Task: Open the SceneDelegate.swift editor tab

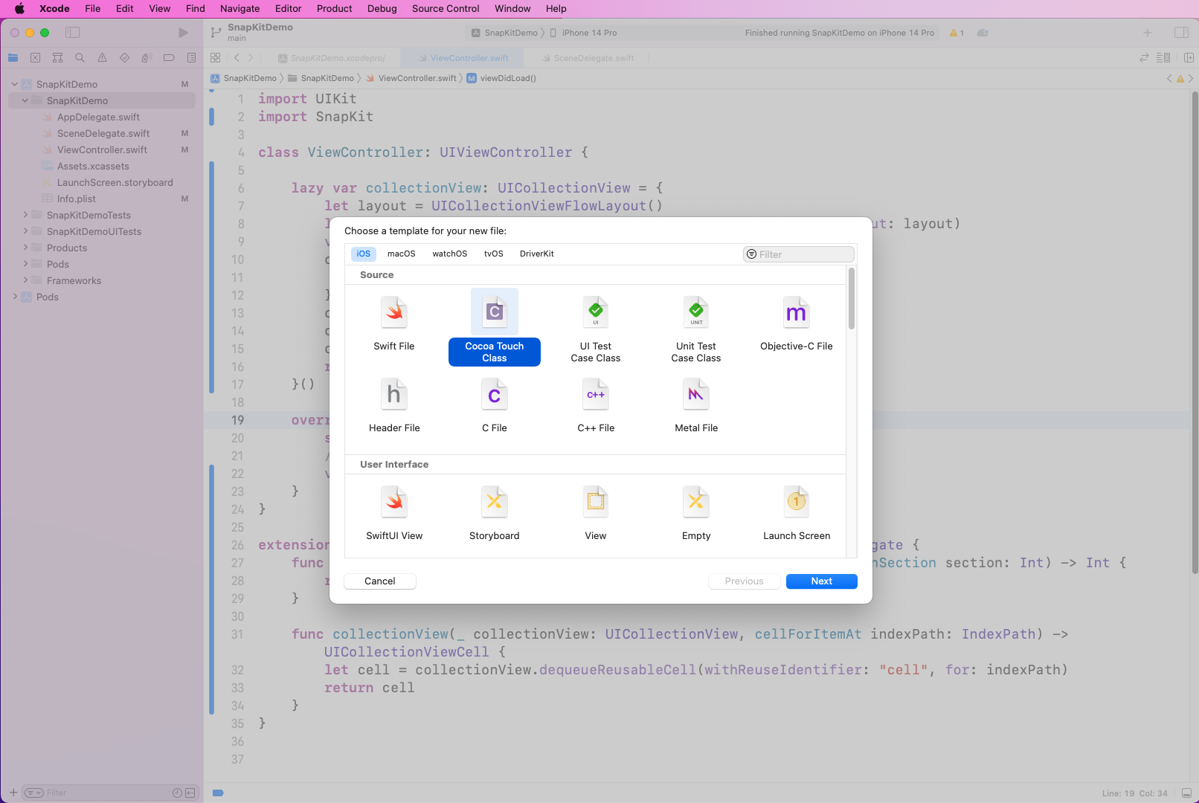Action: tap(588, 58)
